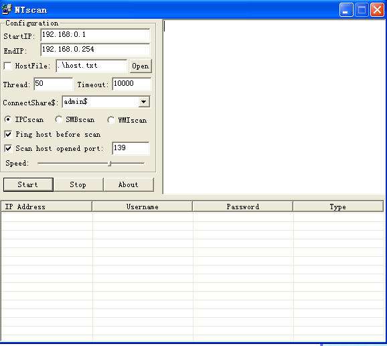Sort by the Type column header
Screen dimensions: 387x346
coord(338,207)
